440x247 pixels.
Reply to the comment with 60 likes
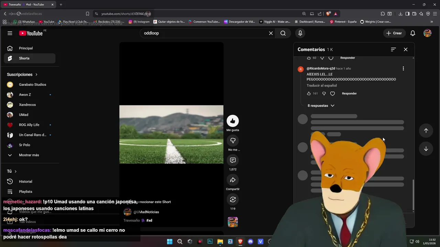[348, 58]
